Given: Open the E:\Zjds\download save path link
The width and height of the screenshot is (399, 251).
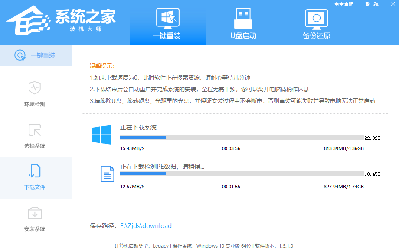Looking at the screenshot, I should [x=146, y=226].
